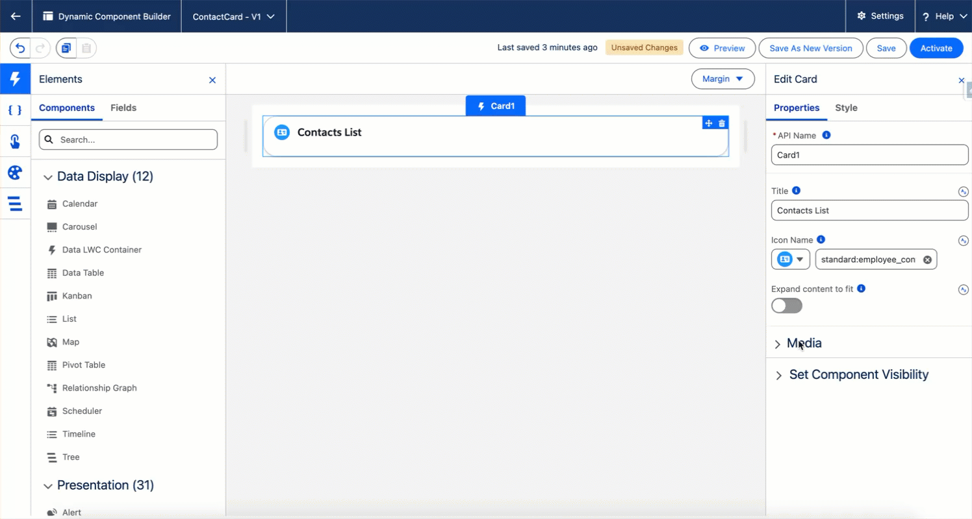
Task: Click the trash icon on Card1
Action: click(x=722, y=123)
